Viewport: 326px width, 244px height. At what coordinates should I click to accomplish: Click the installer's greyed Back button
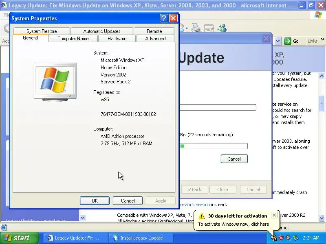click(x=195, y=190)
